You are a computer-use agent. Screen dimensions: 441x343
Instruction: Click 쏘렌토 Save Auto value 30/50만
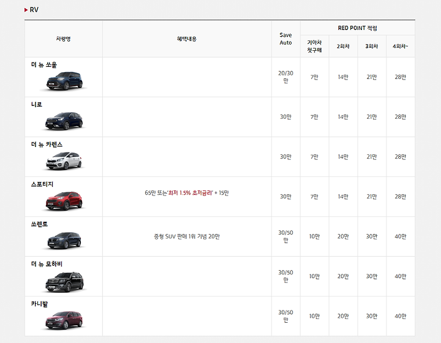286,236
